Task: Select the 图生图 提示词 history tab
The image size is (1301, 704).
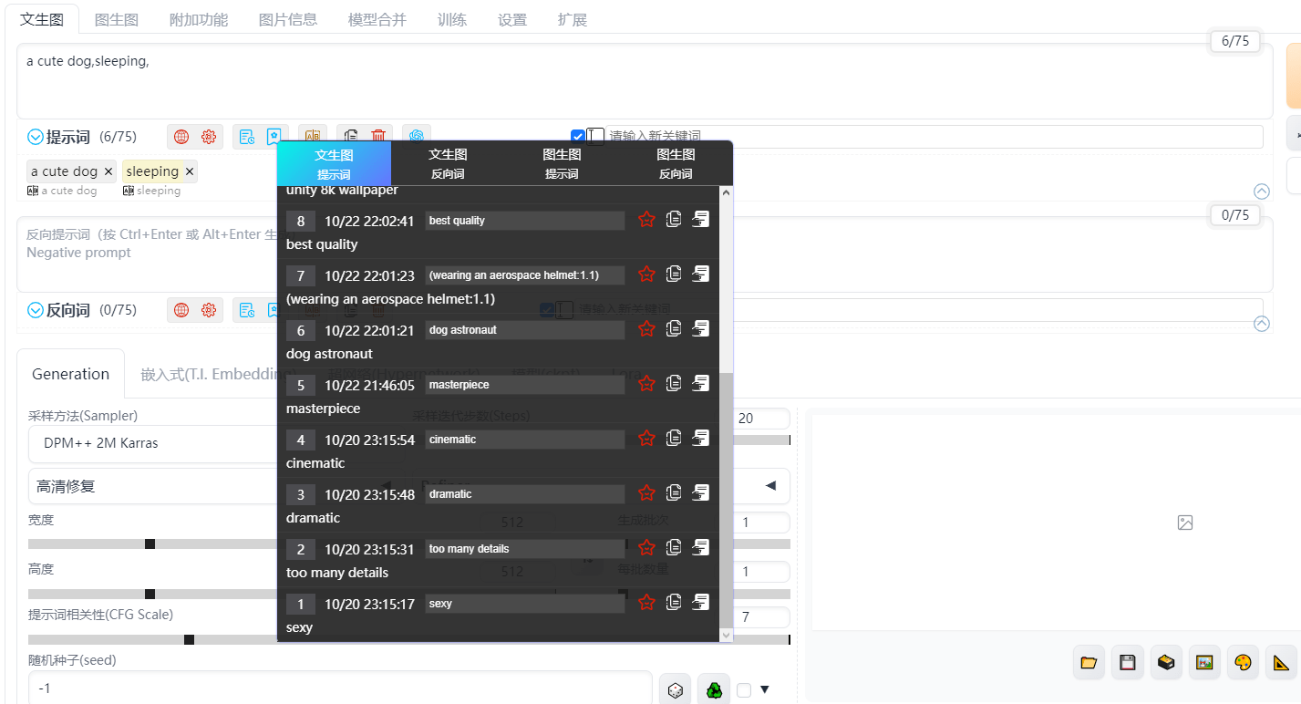Action: [x=562, y=164]
